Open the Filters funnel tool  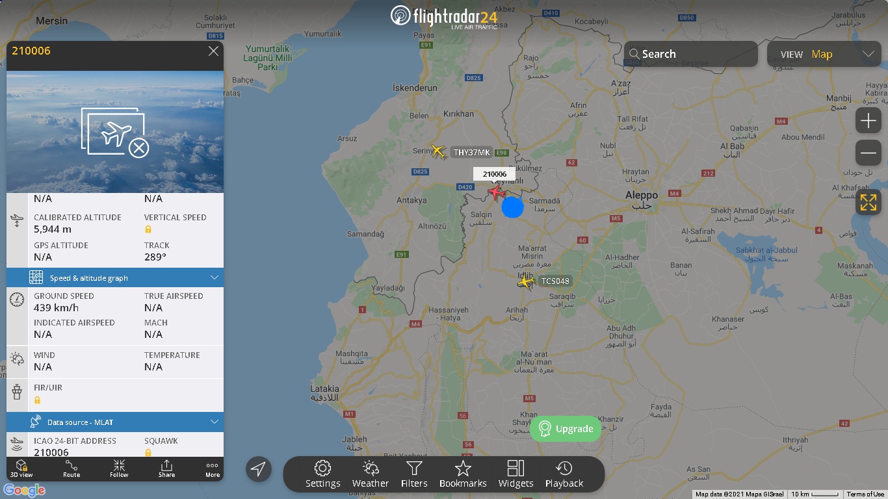click(x=414, y=474)
